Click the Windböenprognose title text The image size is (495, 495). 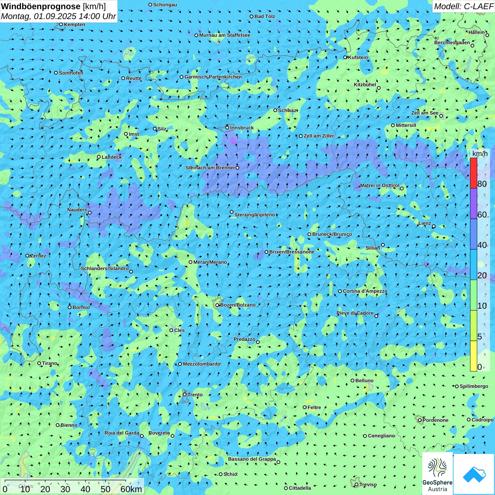pyautogui.click(x=41, y=6)
